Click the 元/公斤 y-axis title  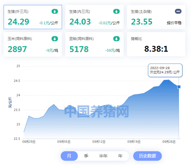click(x=10, y=102)
